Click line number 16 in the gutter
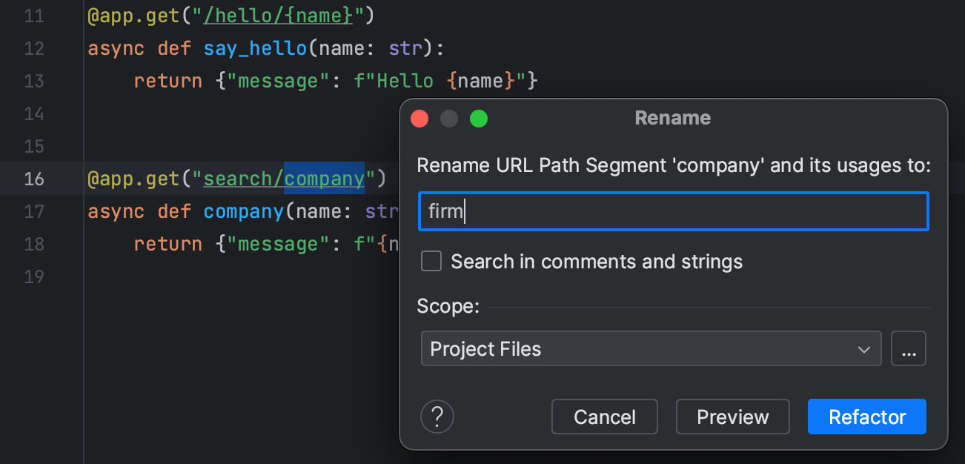Image resolution: width=965 pixels, height=464 pixels. 33,179
